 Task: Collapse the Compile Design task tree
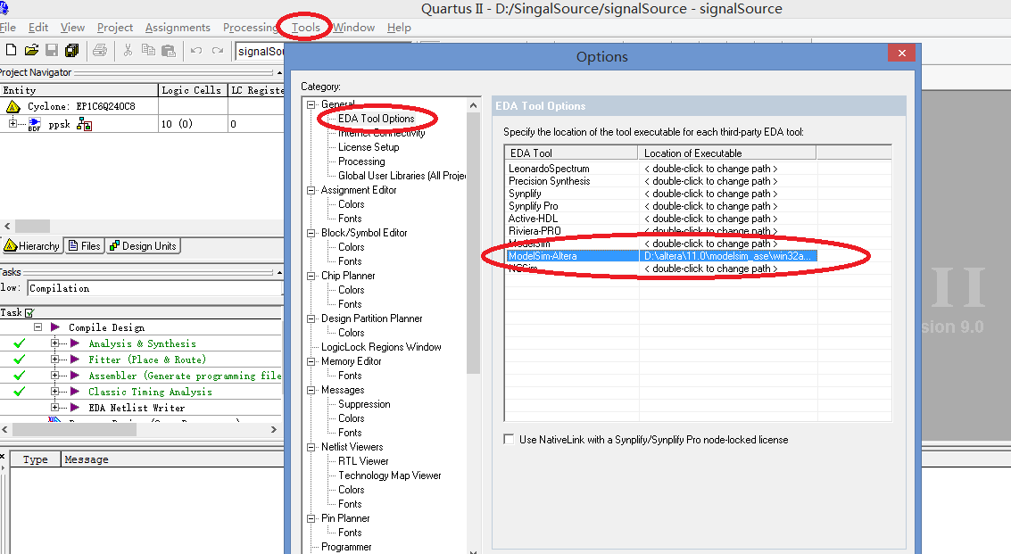click(x=38, y=327)
